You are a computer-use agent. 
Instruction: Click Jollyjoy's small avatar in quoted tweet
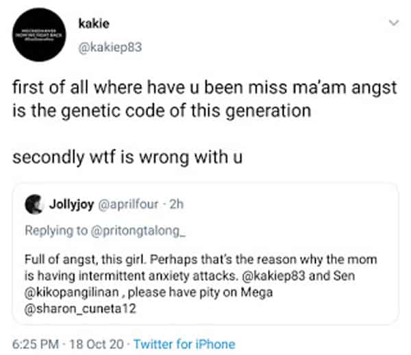coord(34,204)
